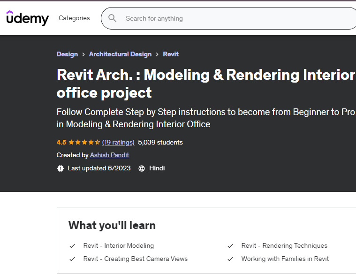This screenshot has width=356, height=275.
Task: Open the Architectural Design breadcrumb
Action: coord(120,54)
